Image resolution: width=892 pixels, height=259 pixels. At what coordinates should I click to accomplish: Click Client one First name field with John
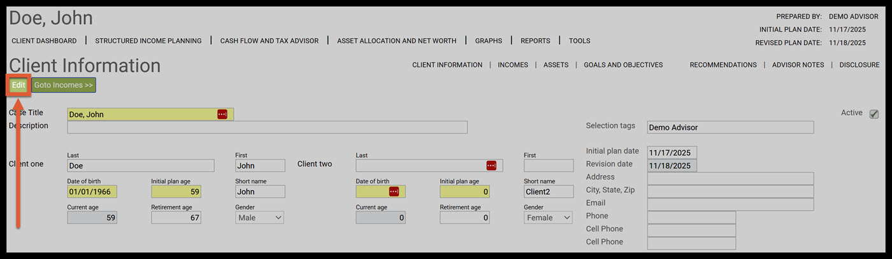pos(260,165)
